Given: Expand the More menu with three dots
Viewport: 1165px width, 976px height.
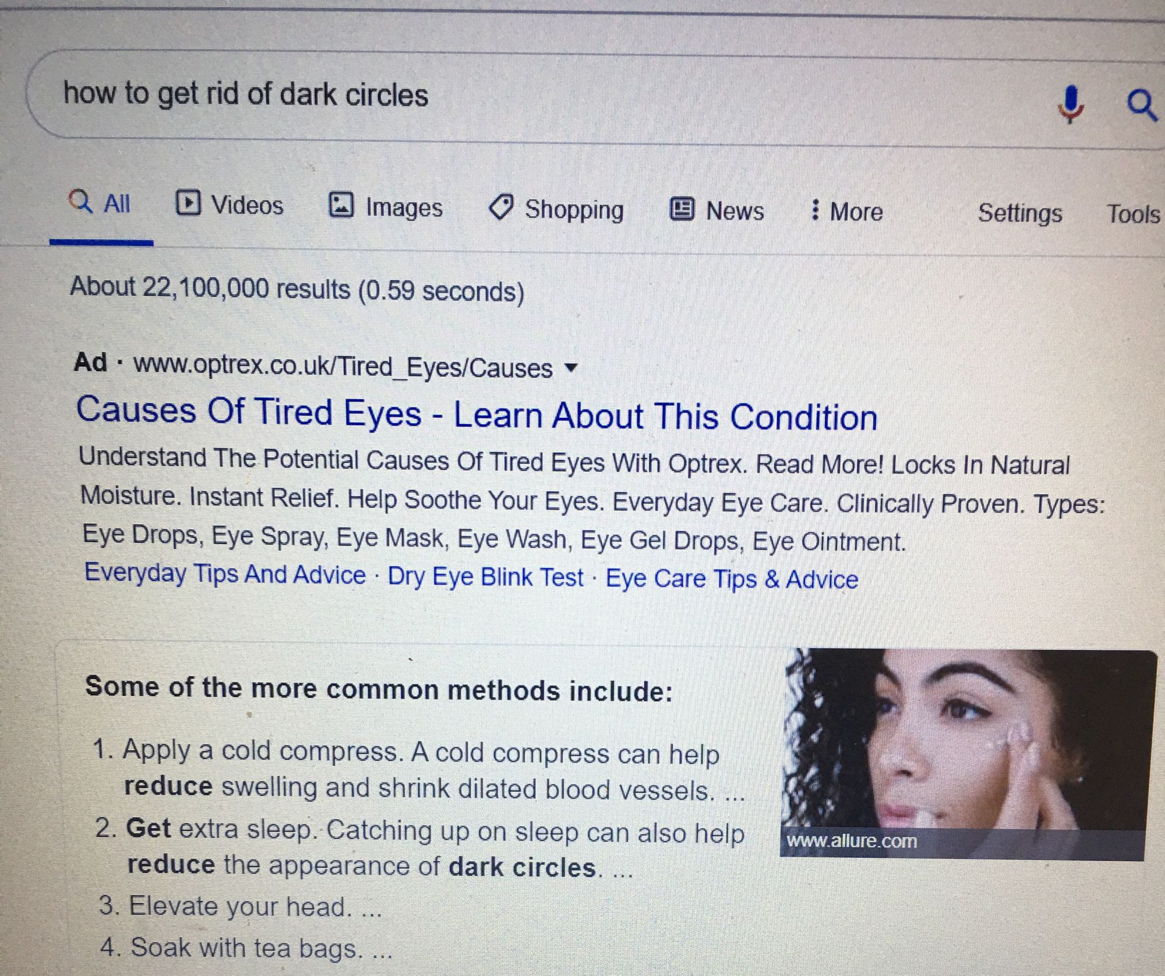Looking at the screenshot, I should 847,212.
